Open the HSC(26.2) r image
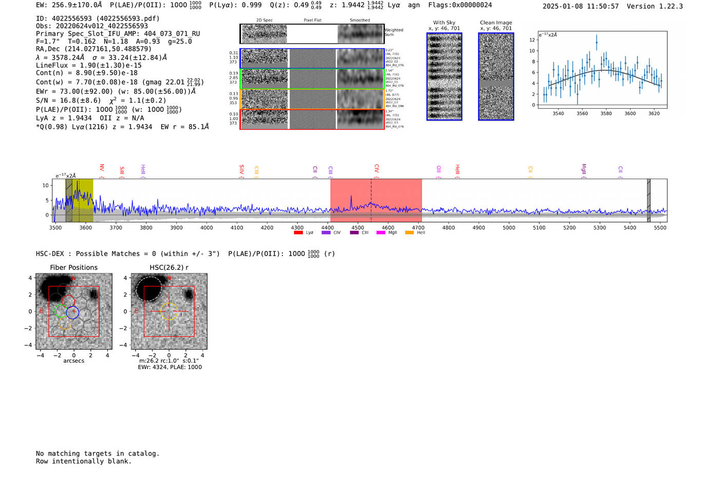Viewport: 719px width, 489px height. coord(169,311)
